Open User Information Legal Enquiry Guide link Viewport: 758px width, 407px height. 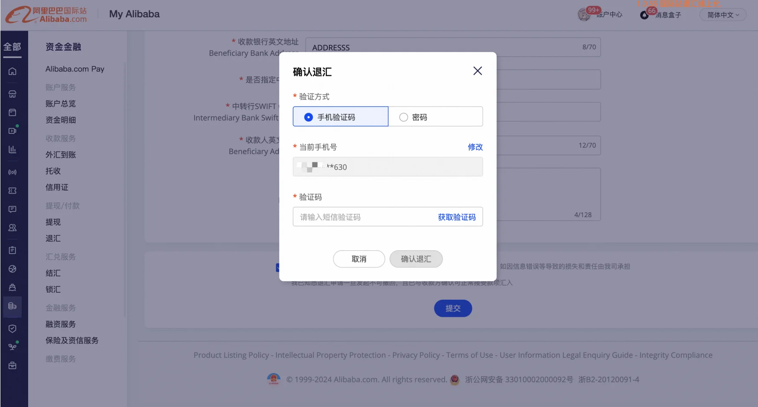tap(566, 355)
